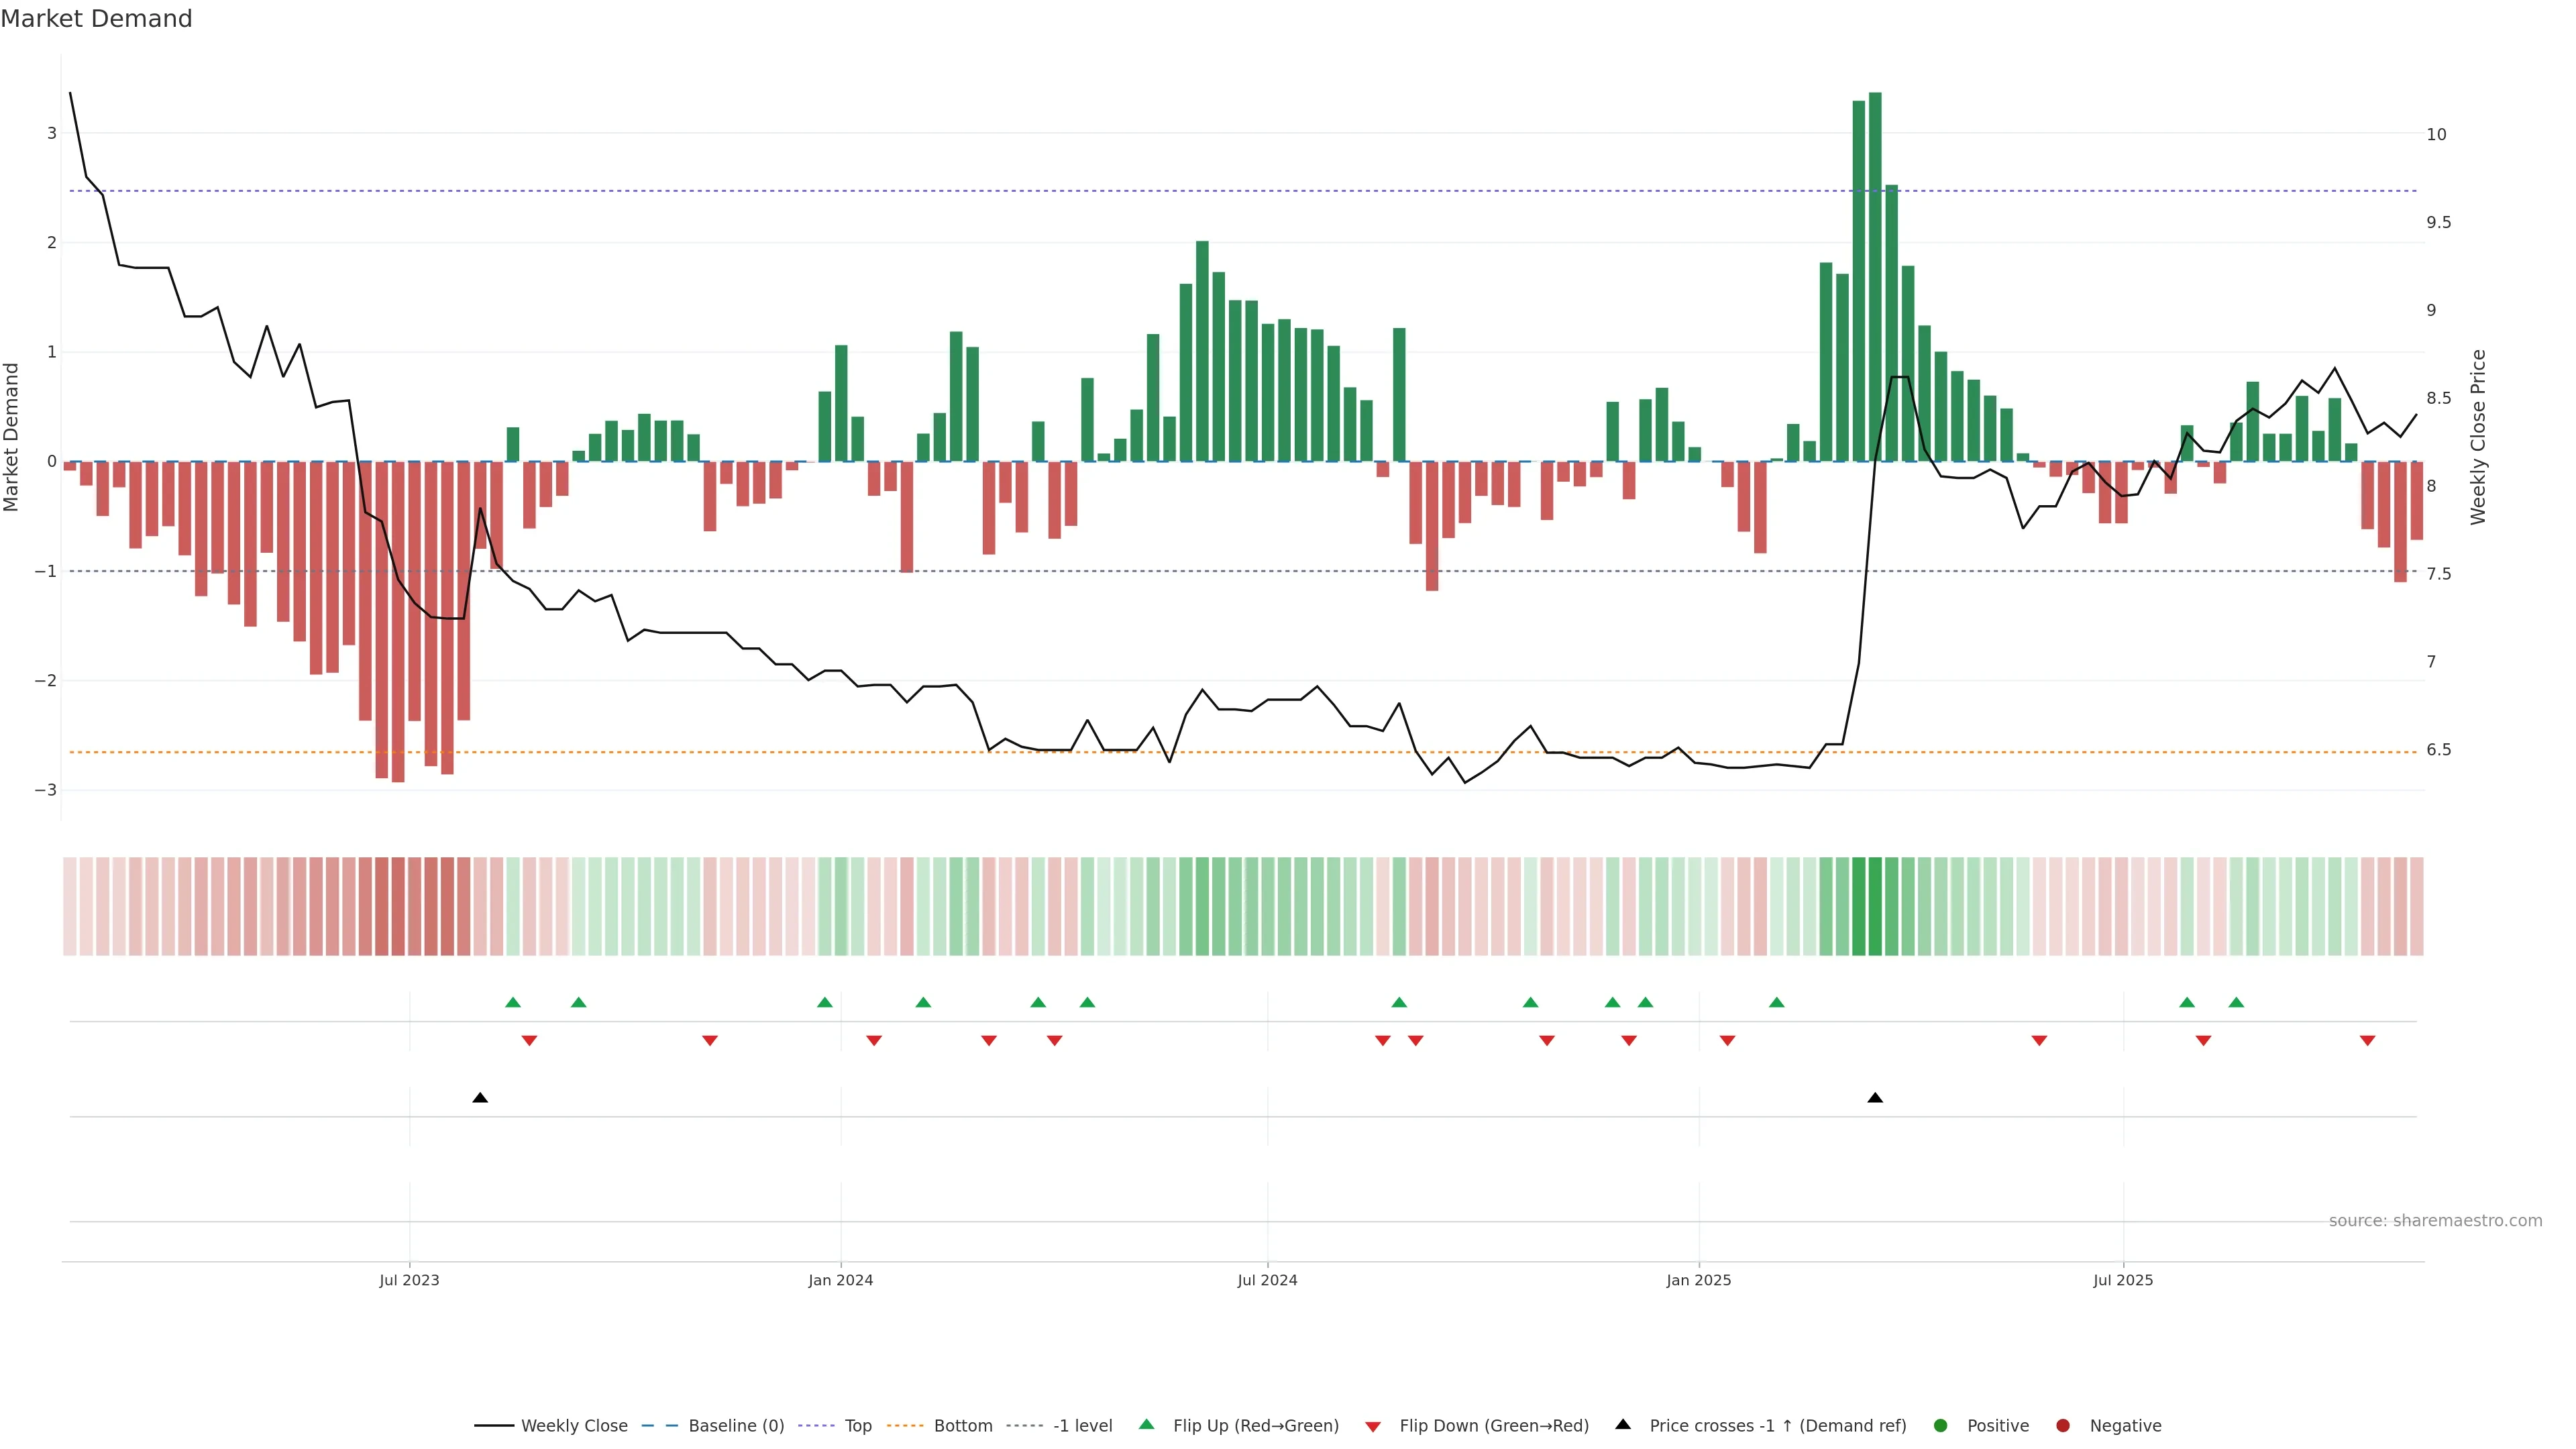
Task: Click black price-cross triangle marker near Jul 2023
Action: [480, 1098]
